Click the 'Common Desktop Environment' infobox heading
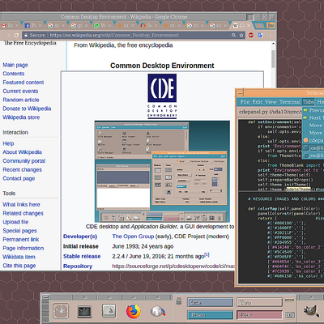 (162, 66)
